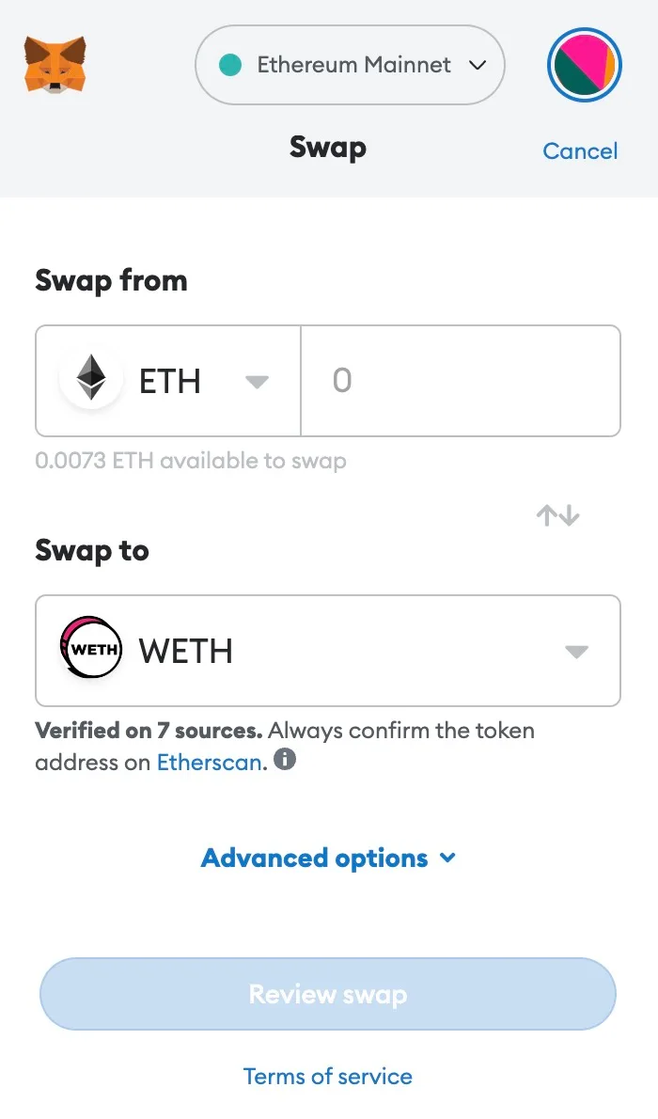The height and width of the screenshot is (1119, 658).
Task: Open the Etherscan link
Action: [x=209, y=762]
